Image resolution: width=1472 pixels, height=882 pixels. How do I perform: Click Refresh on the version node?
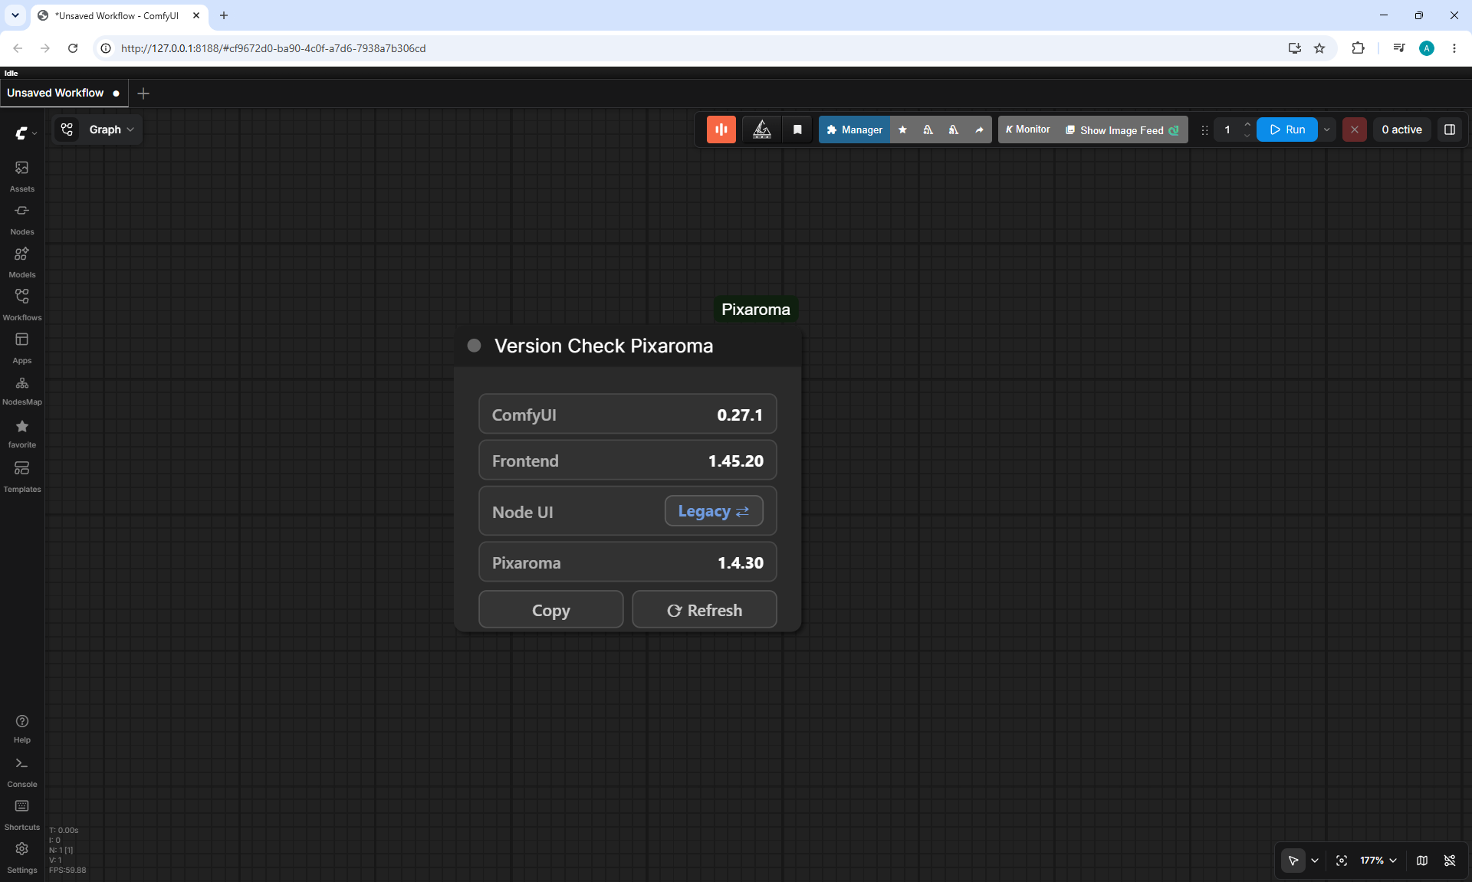(x=705, y=610)
